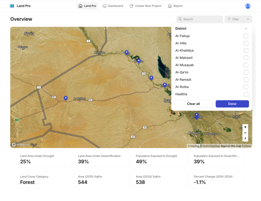Check the Al-Qa'im district box
261x201 pixels.
[x=246, y=72]
